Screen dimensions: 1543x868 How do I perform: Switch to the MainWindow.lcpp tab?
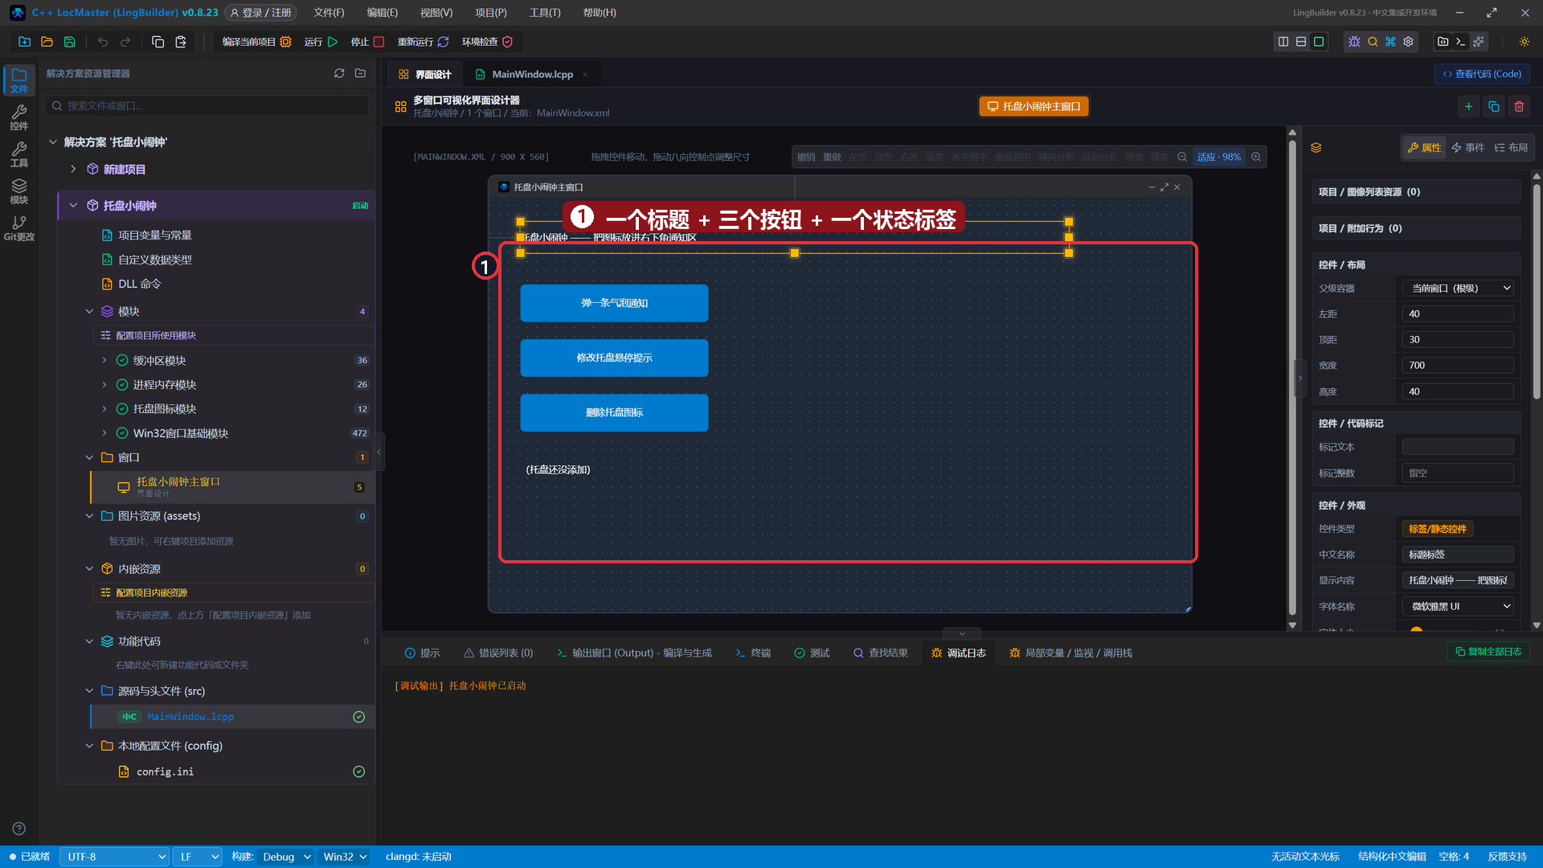pyautogui.click(x=532, y=74)
